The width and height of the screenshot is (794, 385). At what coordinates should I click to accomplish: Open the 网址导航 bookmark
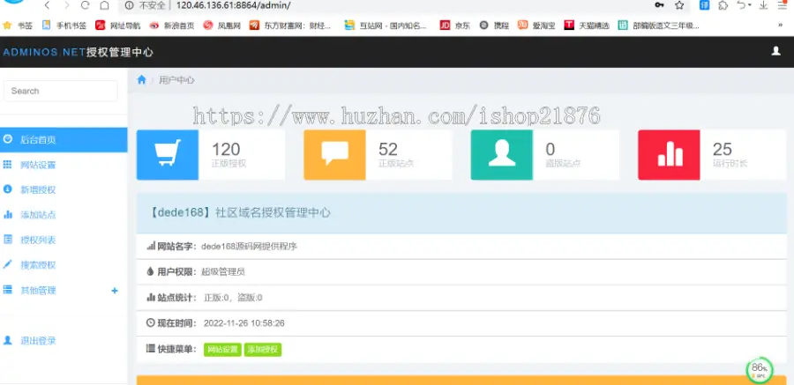point(118,26)
